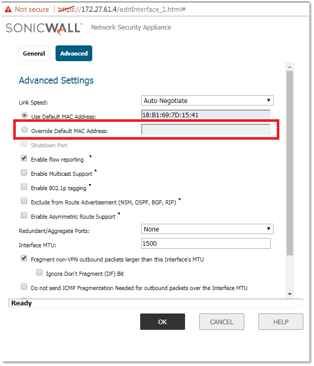Select the Advanced tab
Image resolution: width=314 pixels, height=366 pixels.
(74, 54)
